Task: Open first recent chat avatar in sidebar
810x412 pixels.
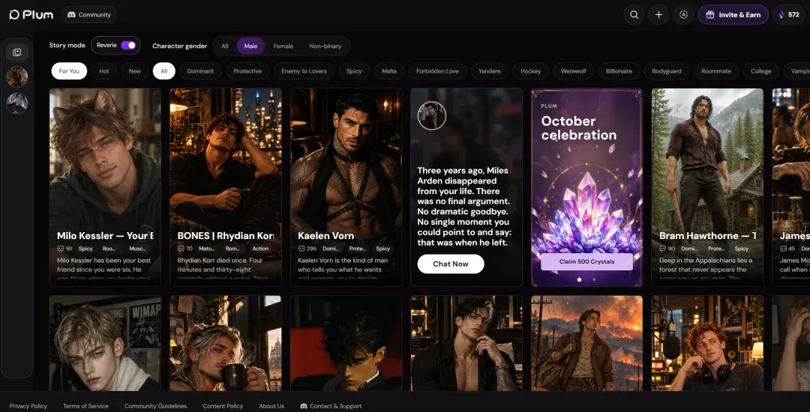Action: (x=17, y=77)
